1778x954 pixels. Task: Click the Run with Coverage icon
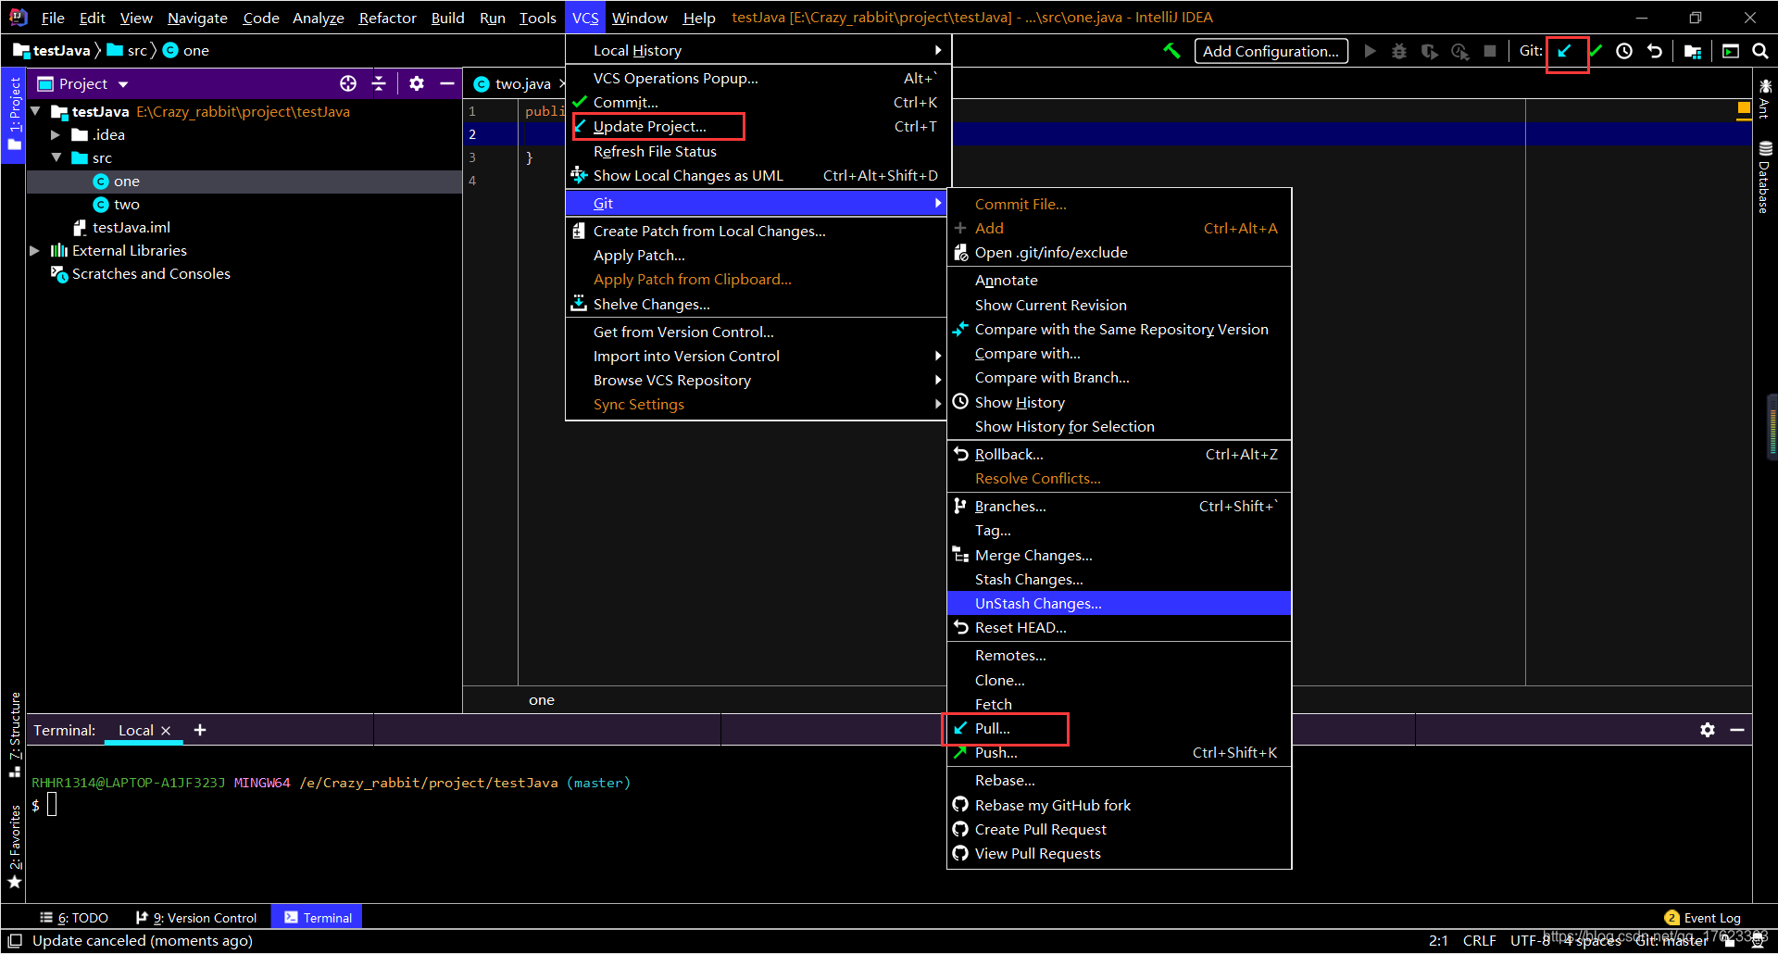click(x=1430, y=51)
